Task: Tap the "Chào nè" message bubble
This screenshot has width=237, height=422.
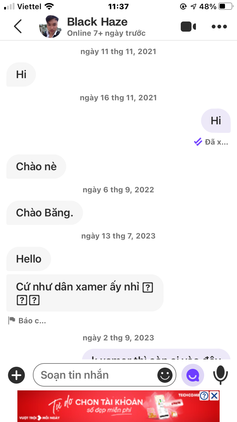Action: (x=36, y=166)
